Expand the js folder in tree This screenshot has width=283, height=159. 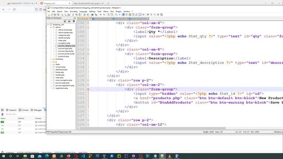pos(51,62)
